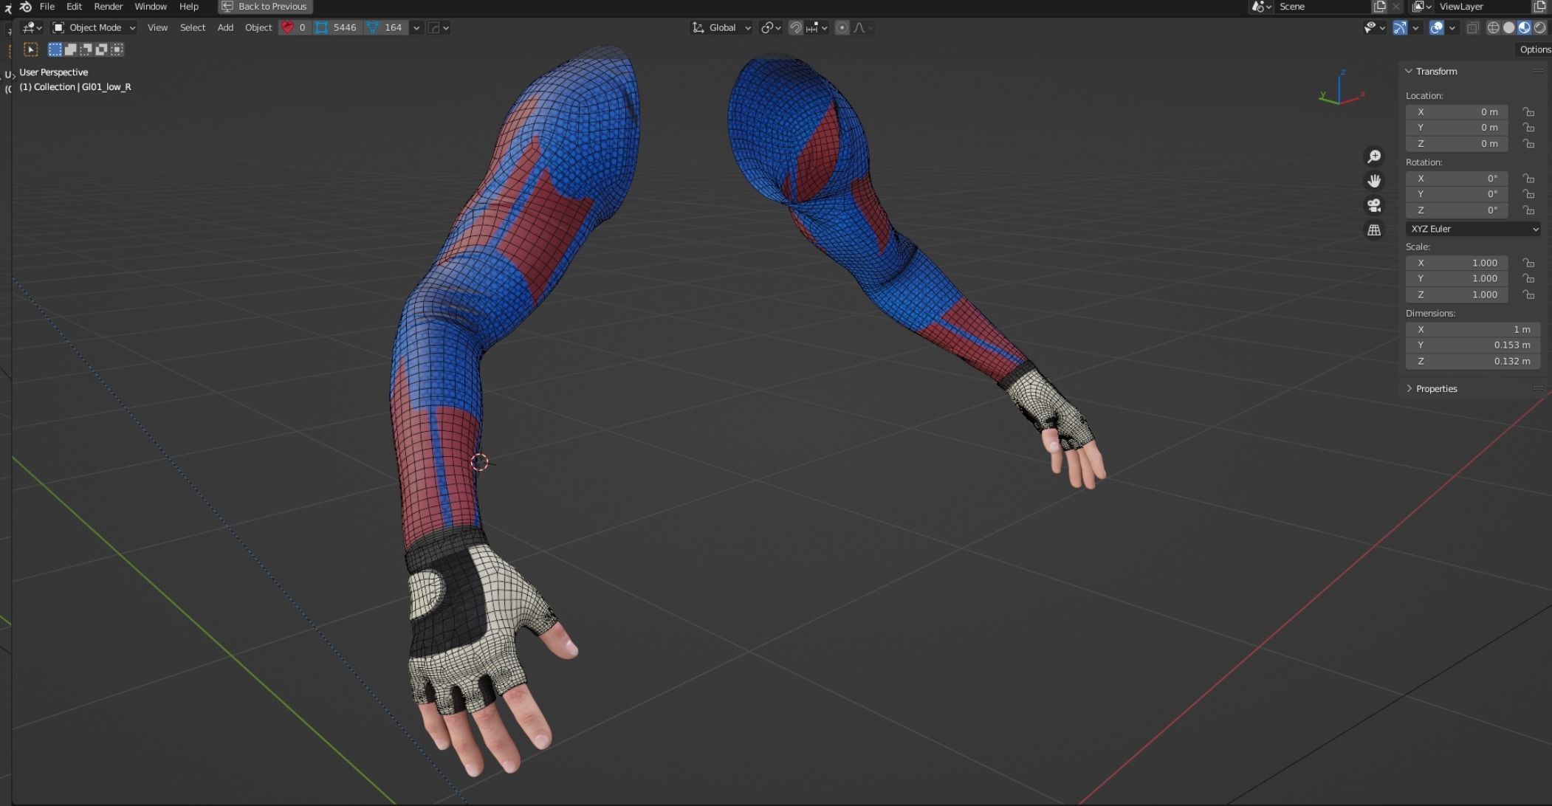Open the Object Mode dropdown

coord(94,28)
